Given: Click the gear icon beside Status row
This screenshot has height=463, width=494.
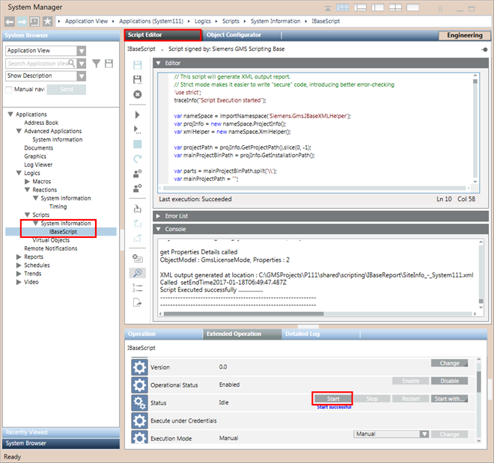Looking at the screenshot, I should [x=139, y=403].
